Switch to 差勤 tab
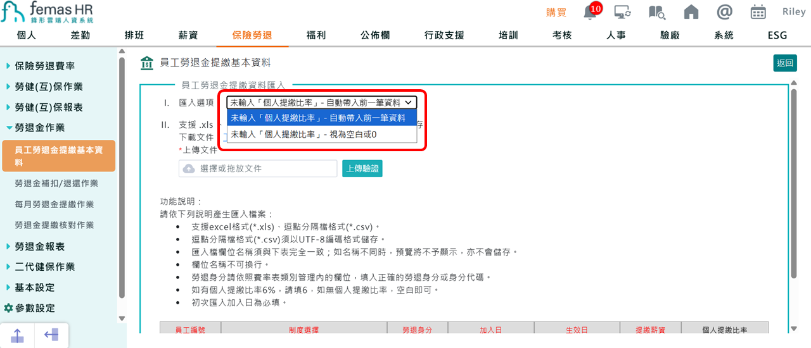The image size is (811, 348). 80,35
